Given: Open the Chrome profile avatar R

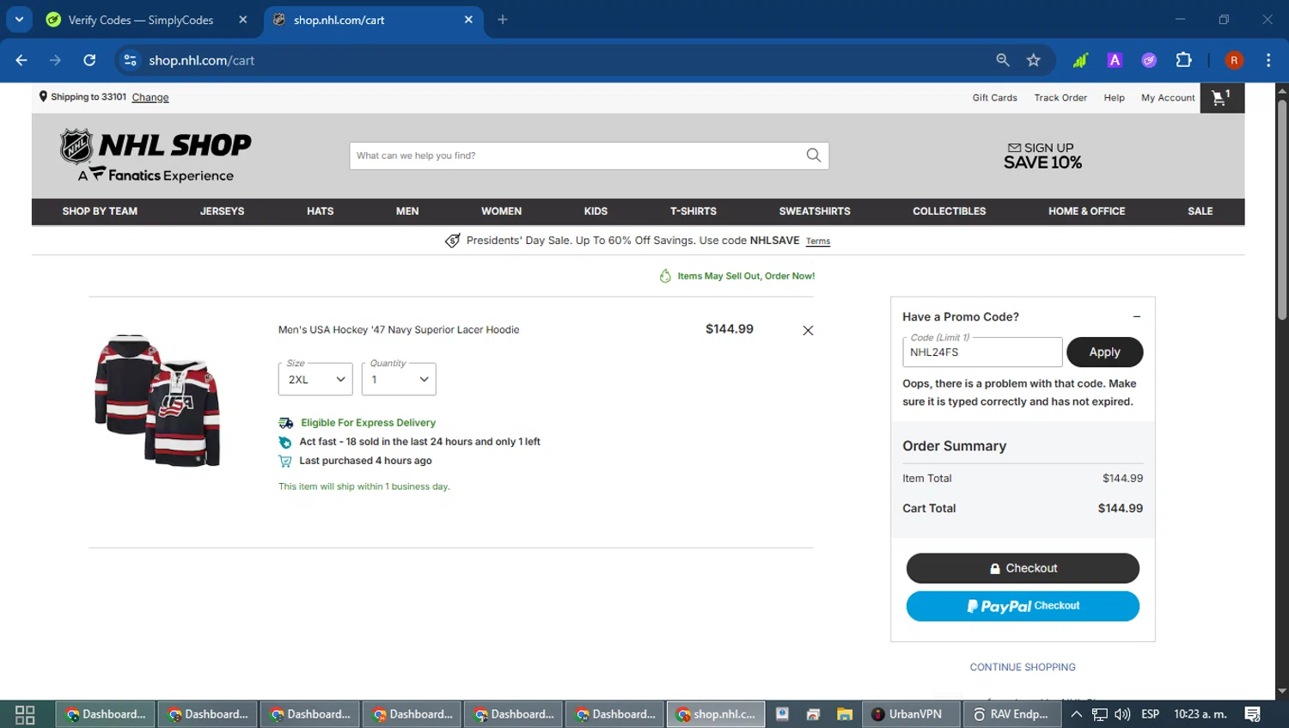Looking at the screenshot, I should pyautogui.click(x=1234, y=60).
